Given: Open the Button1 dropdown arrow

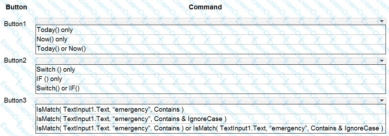Looking at the screenshot, I should [382, 21].
